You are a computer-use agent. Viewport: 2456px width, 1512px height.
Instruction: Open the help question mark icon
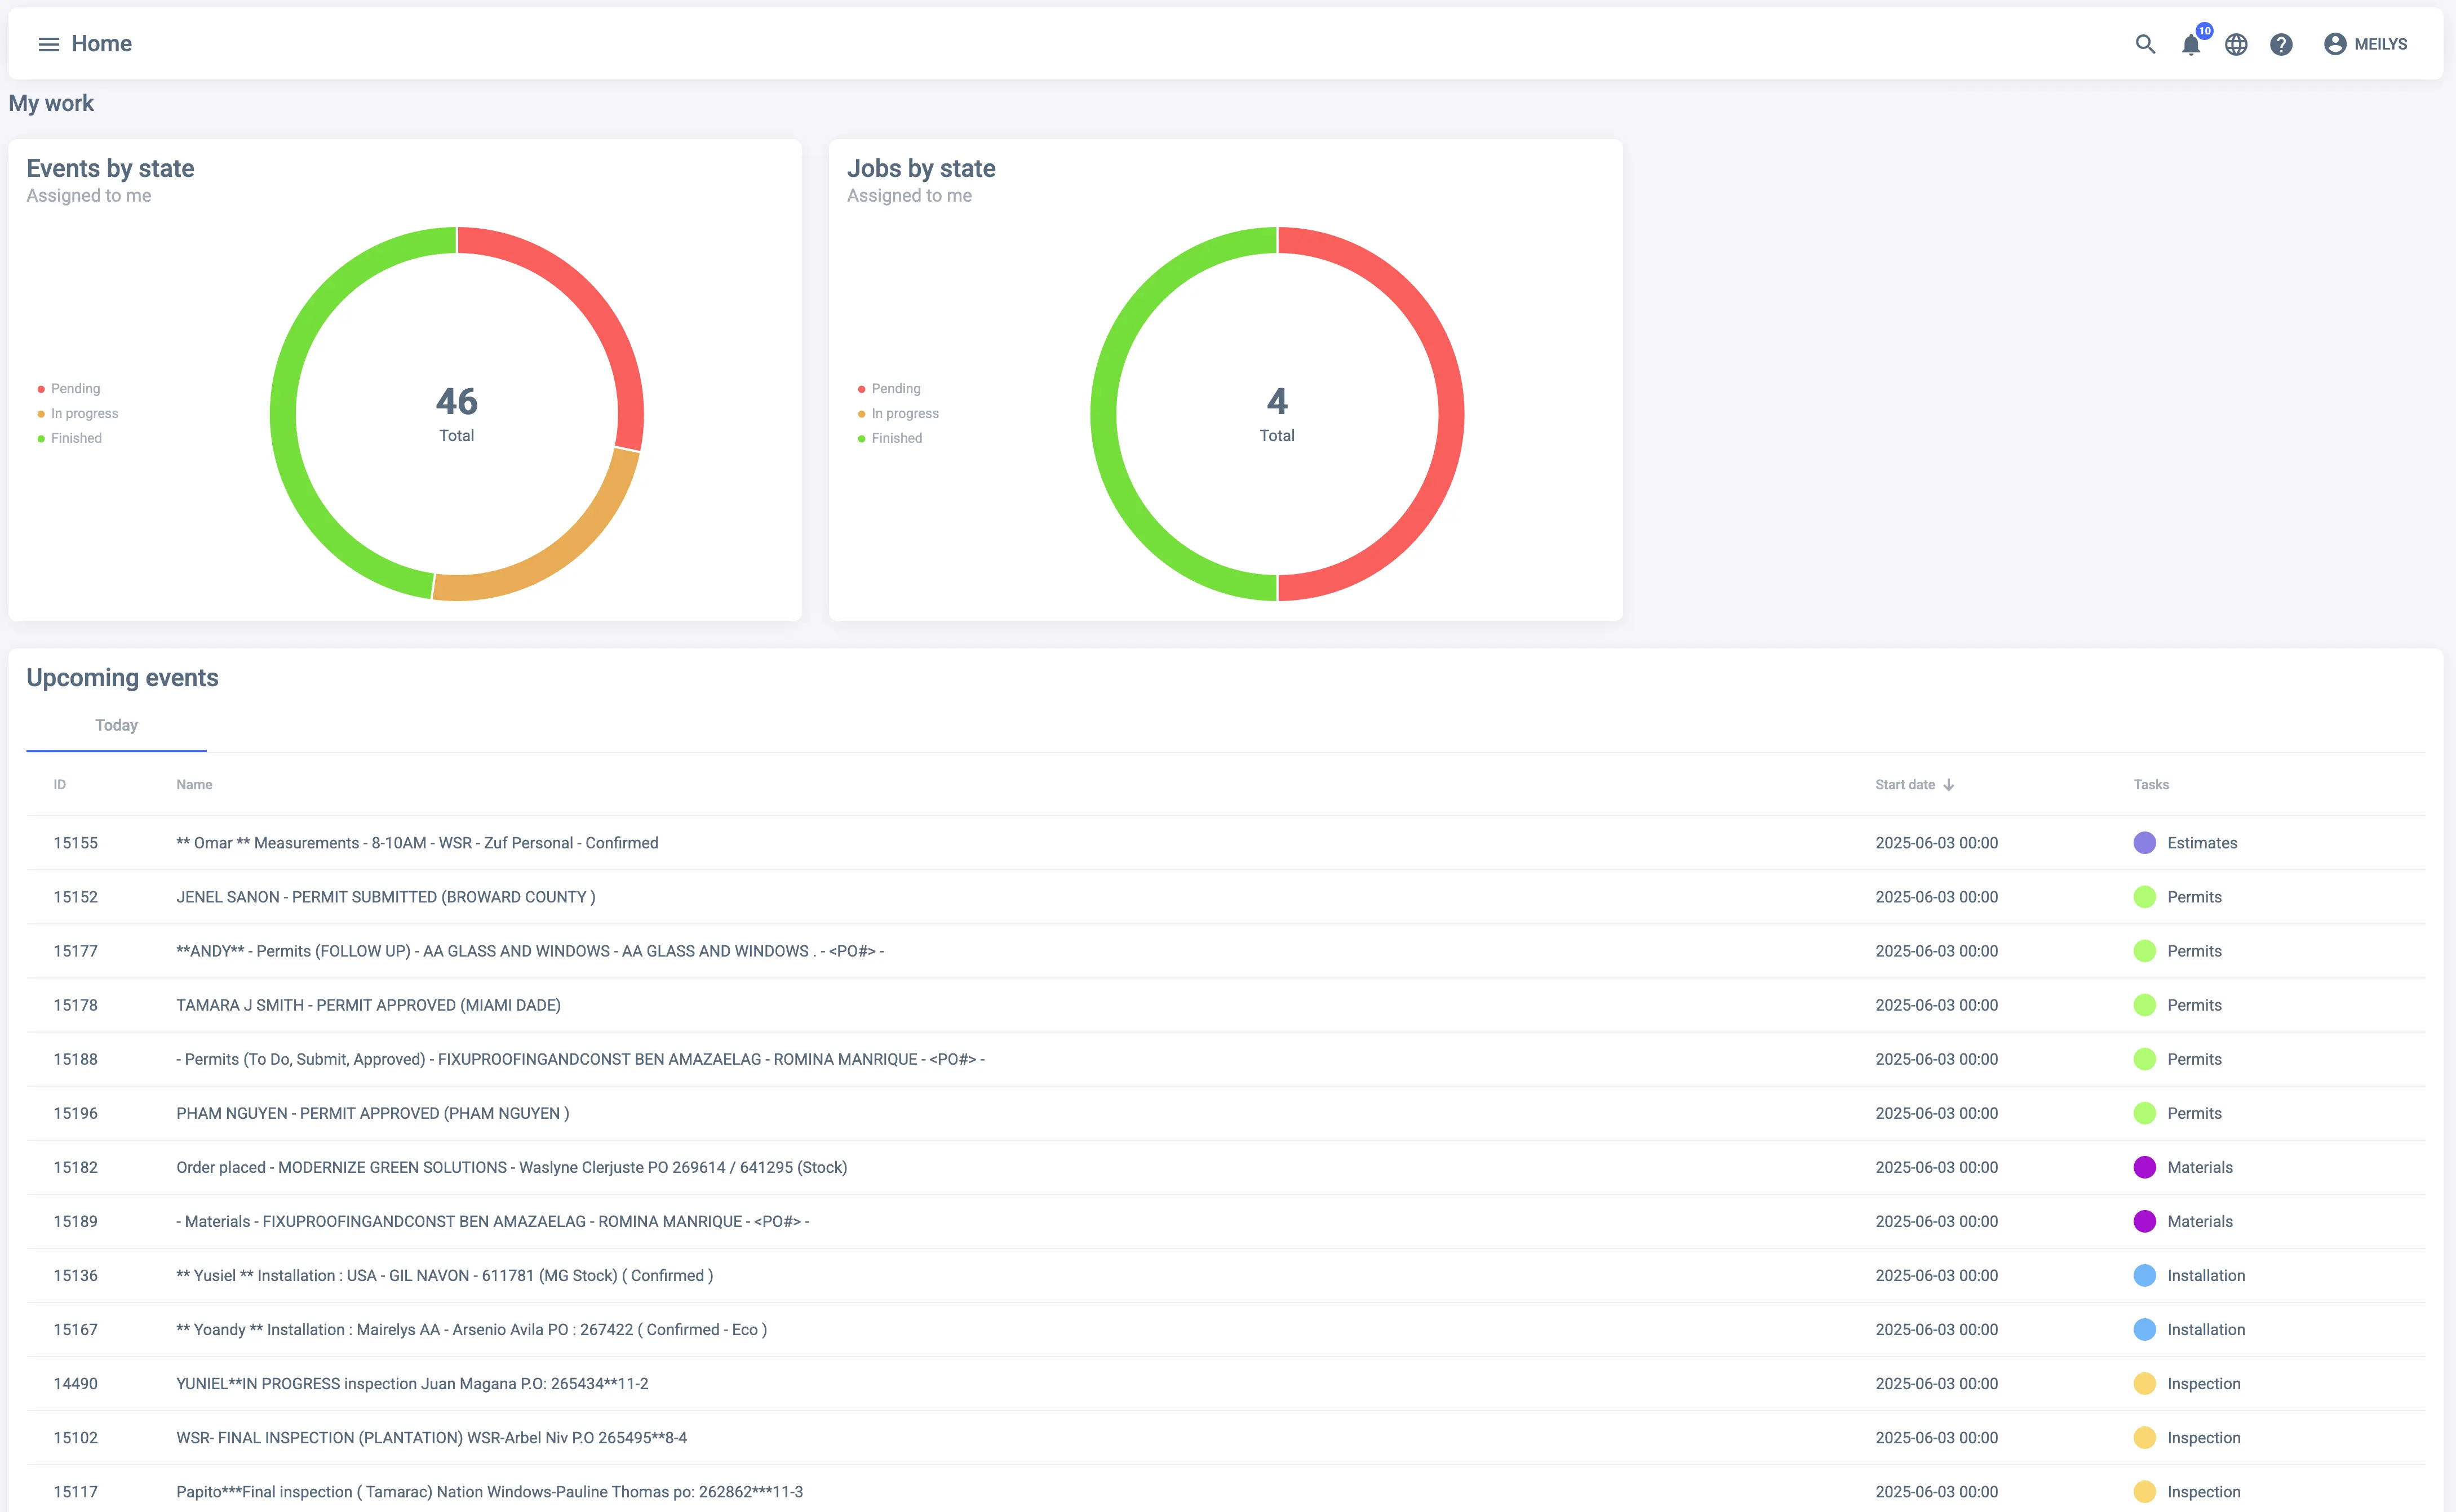click(x=2281, y=44)
